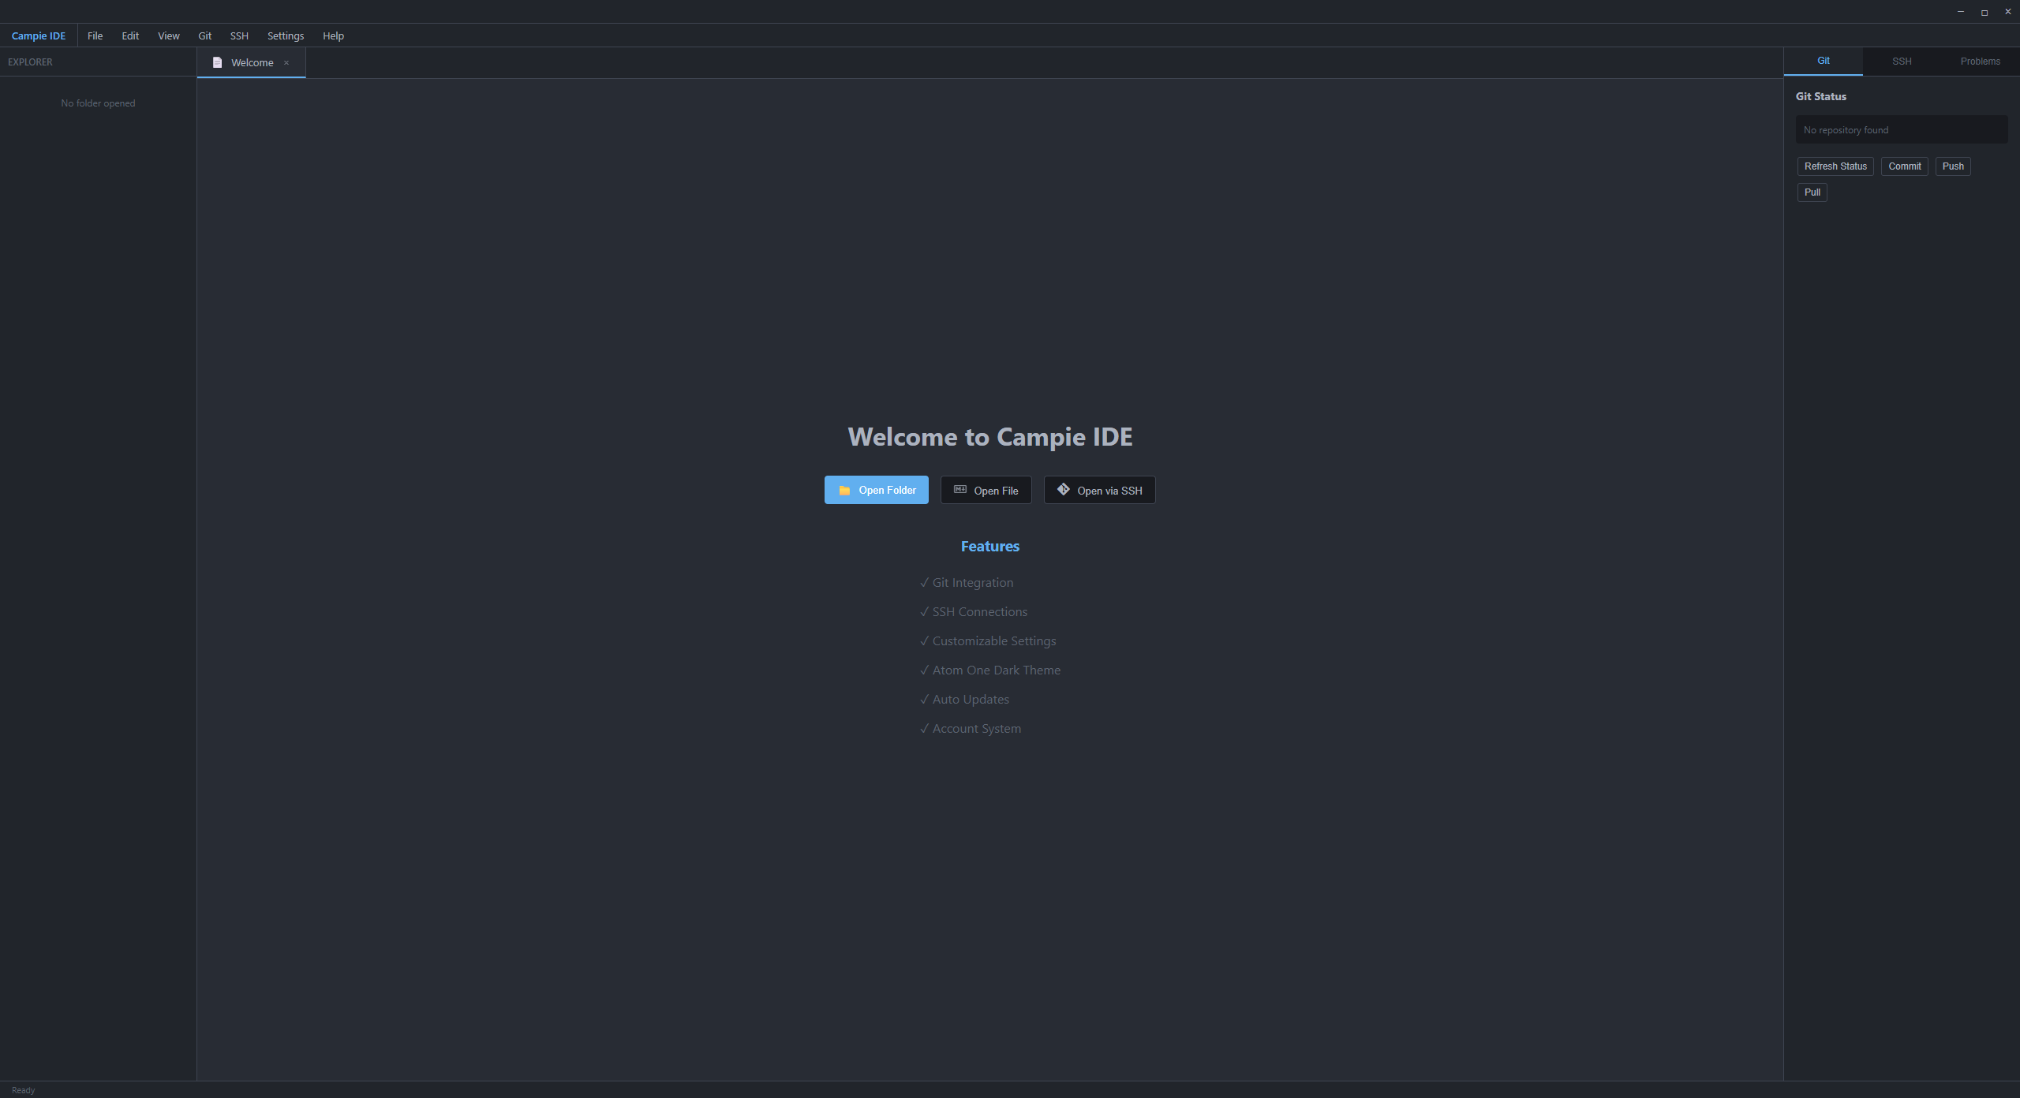Open the Help menu

click(x=333, y=35)
